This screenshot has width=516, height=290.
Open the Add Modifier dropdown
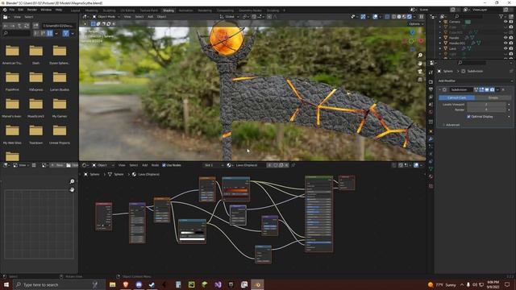[x=475, y=81]
